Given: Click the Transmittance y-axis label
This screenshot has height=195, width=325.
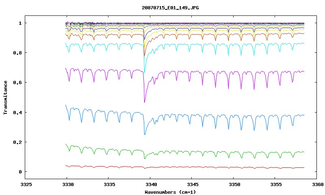Looking at the screenshot, I should 5,97.
